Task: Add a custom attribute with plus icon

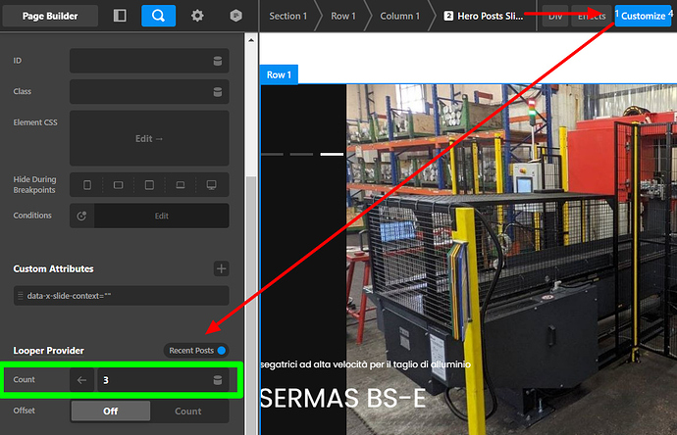Action: (x=221, y=268)
